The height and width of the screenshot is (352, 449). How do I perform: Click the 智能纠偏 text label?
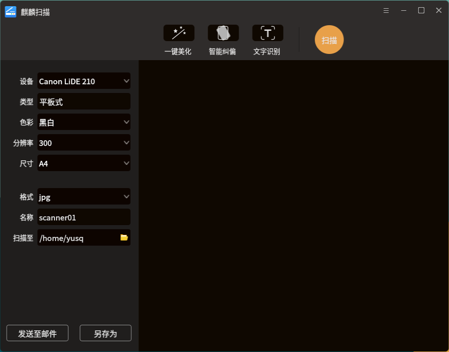(x=222, y=51)
